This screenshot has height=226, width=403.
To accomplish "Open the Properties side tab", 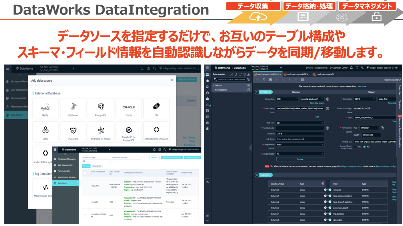I will [x=400, y=90].
